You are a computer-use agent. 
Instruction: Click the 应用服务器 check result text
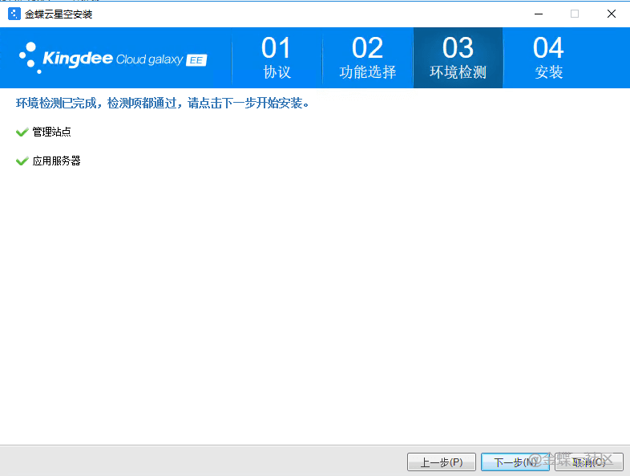coord(56,161)
